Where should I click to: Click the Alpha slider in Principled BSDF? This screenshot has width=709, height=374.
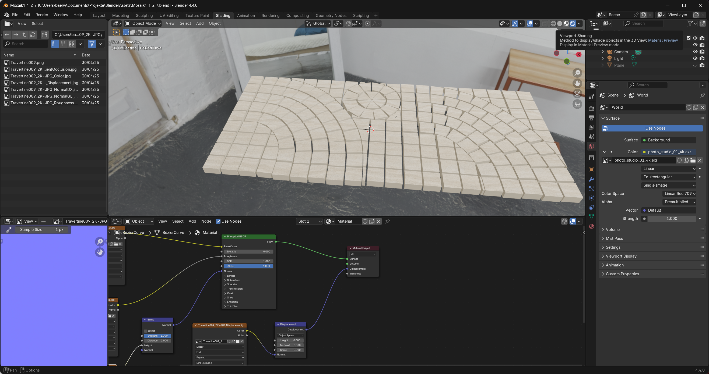pos(248,266)
